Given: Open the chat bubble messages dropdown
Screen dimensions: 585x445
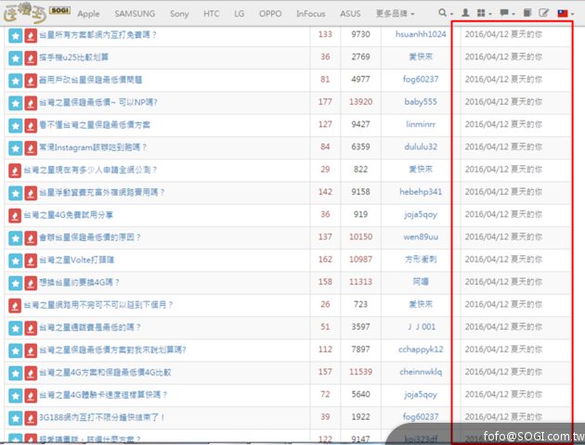Looking at the screenshot, I should tap(508, 14).
